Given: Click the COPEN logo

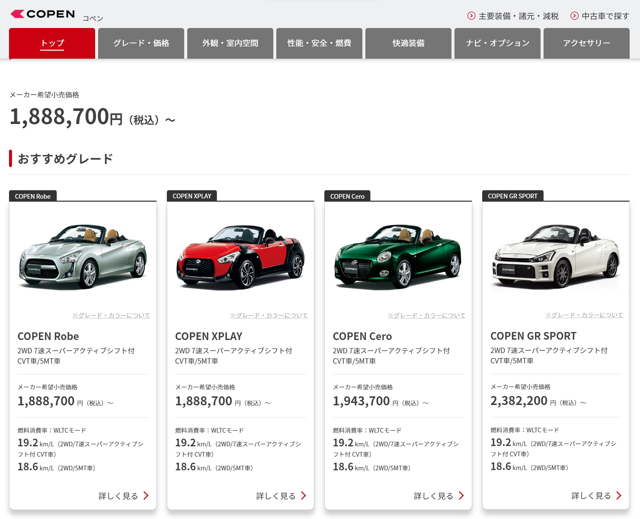Looking at the screenshot, I should pyautogui.click(x=42, y=14).
